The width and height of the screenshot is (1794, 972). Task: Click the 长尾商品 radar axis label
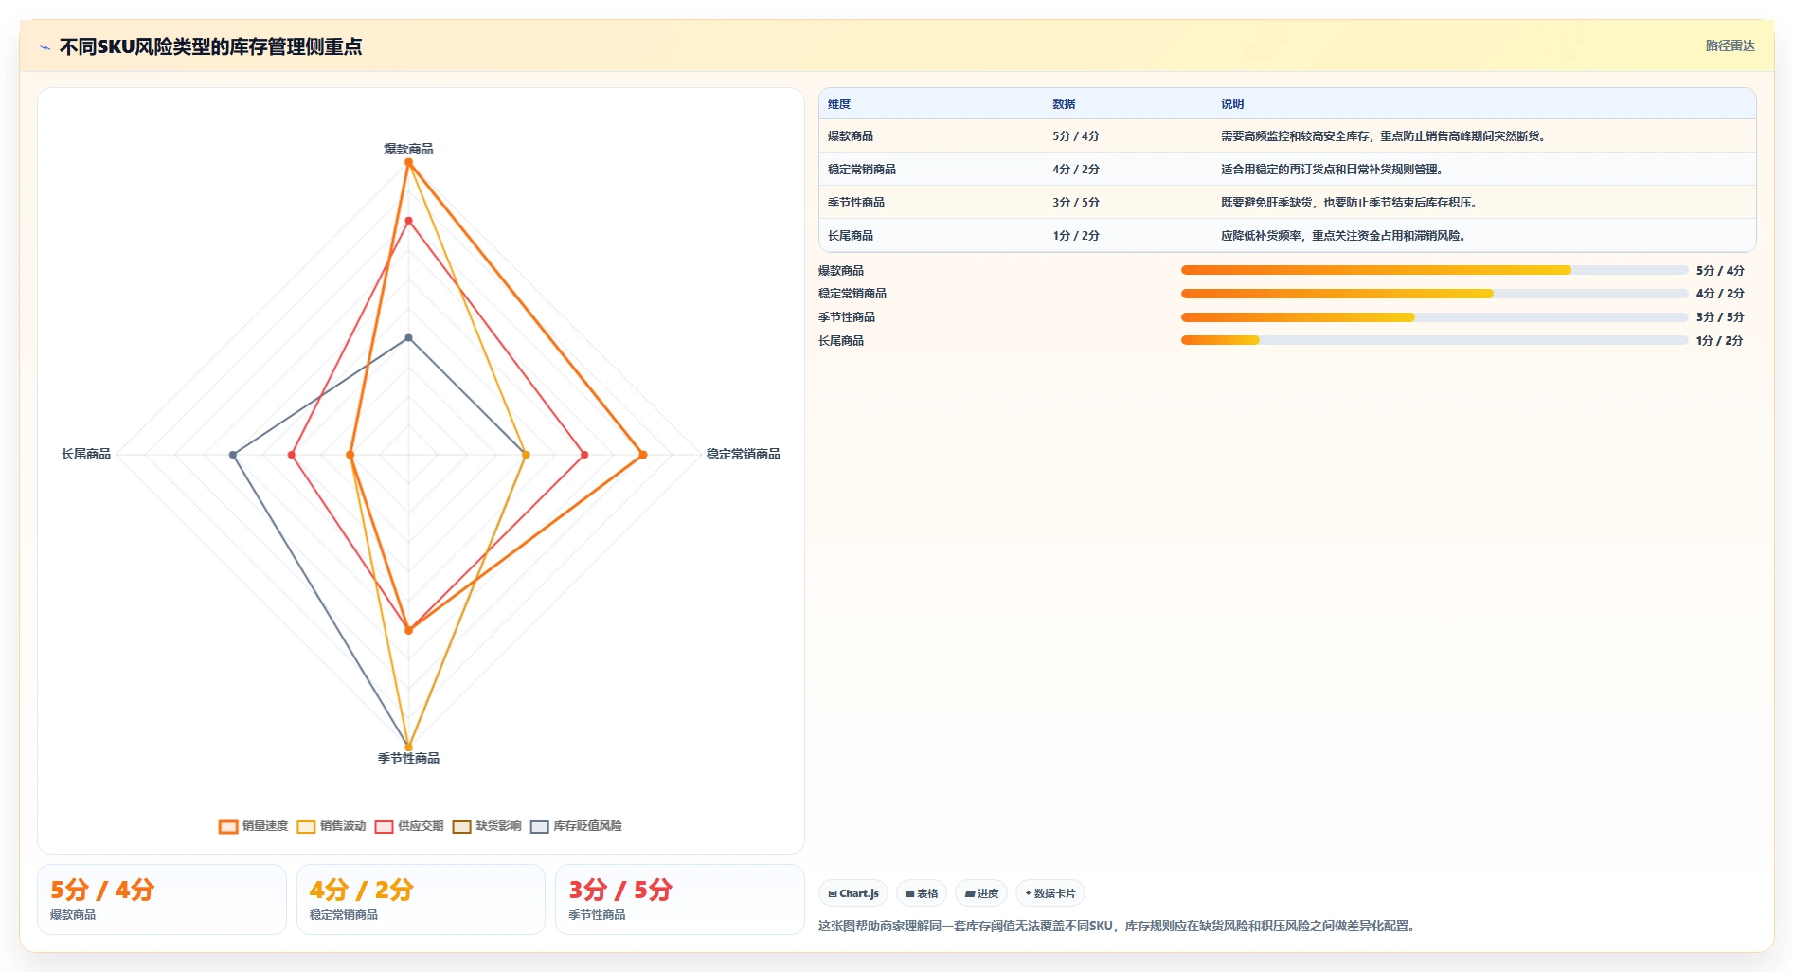[x=86, y=455]
